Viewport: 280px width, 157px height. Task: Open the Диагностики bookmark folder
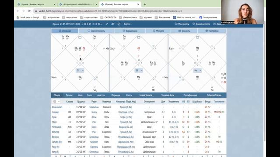128,17
